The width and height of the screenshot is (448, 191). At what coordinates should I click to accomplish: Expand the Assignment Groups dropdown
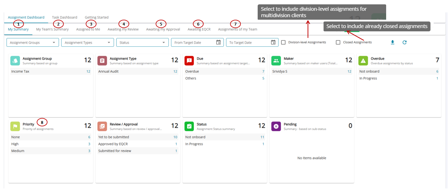[33, 43]
